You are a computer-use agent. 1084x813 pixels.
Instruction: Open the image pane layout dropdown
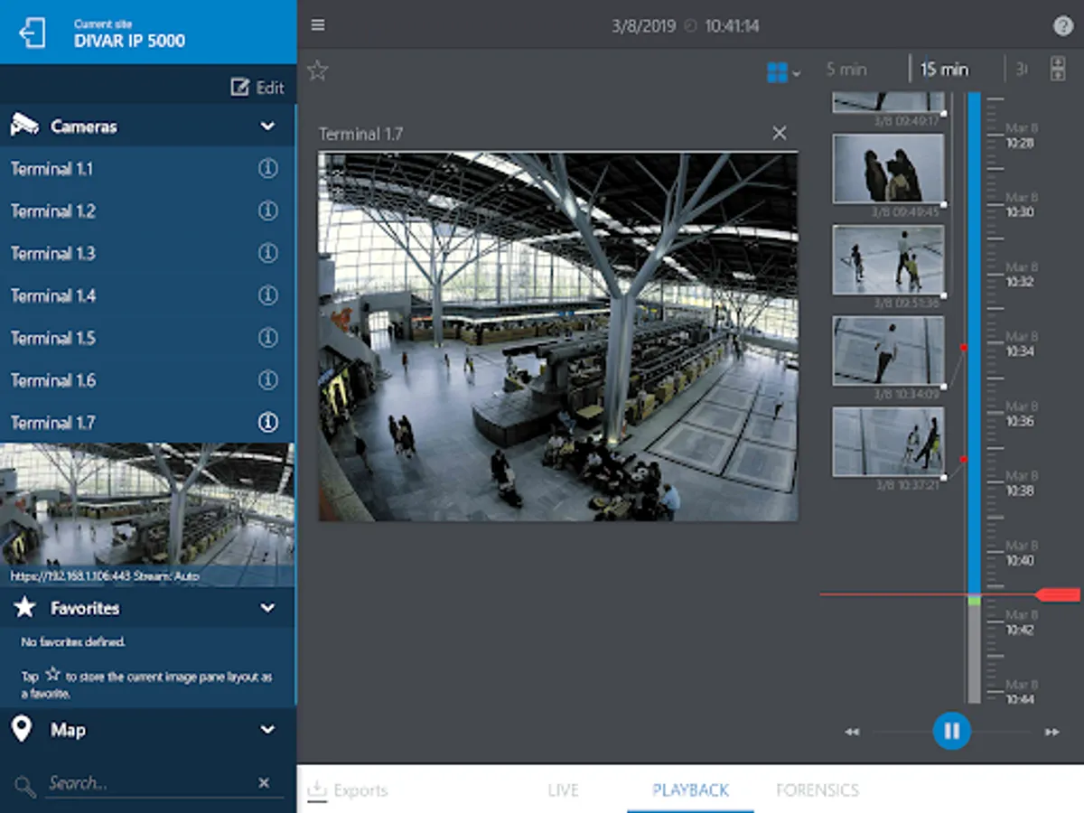pos(782,72)
